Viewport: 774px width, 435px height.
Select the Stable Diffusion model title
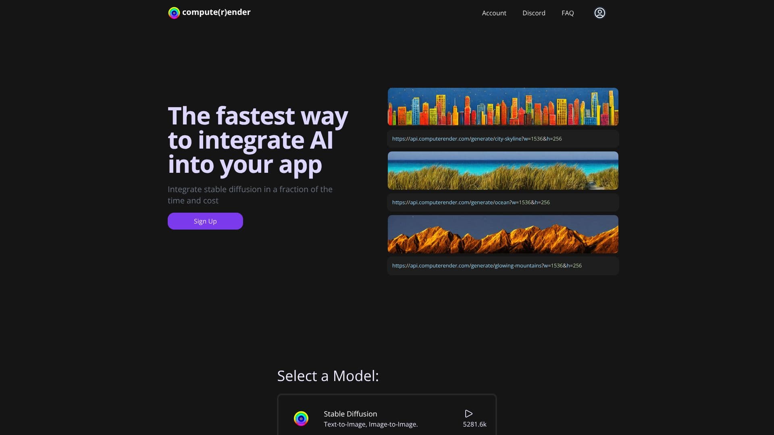point(350,414)
